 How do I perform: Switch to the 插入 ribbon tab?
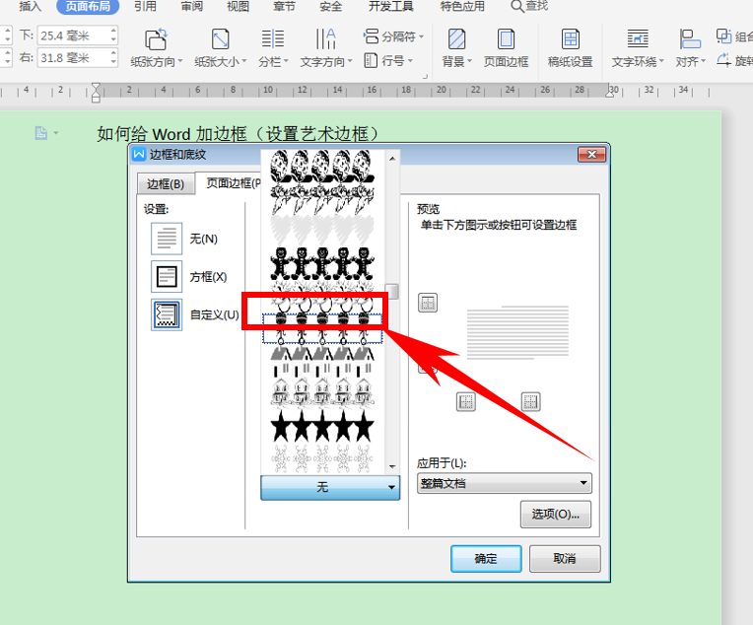pyautogui.click(x=30, y=6)
